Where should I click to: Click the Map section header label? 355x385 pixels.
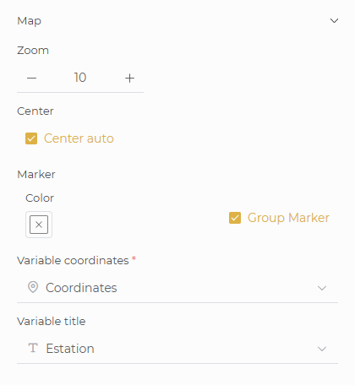(30, 21)
